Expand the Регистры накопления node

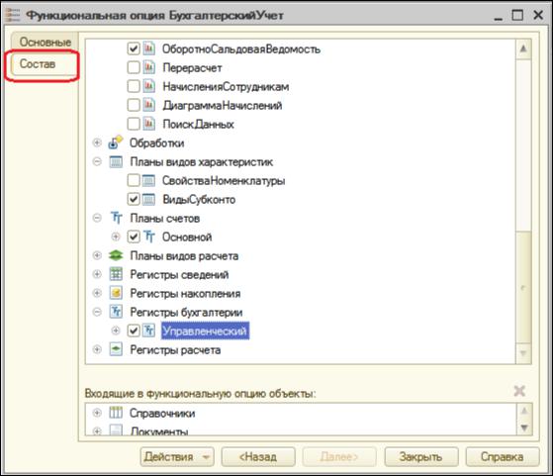pyautogui.click(x=97, y=293)
